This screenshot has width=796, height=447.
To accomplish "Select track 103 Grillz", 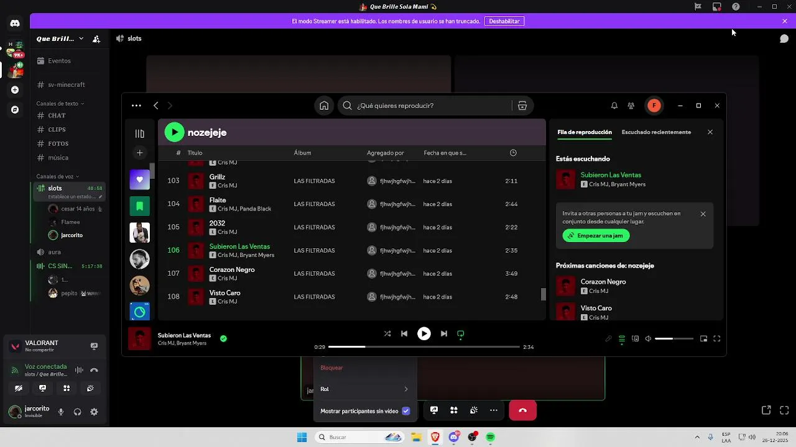I will tap(351, 181).
